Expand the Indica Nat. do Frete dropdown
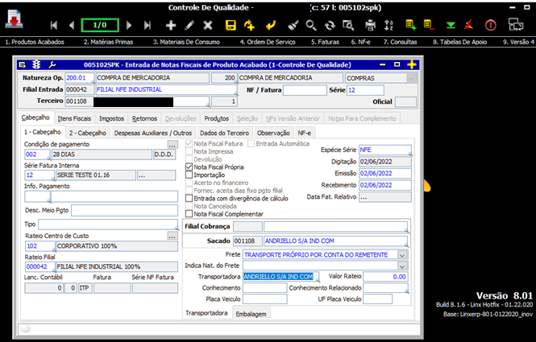The image size is (536, 342). (x=403, y=265)
